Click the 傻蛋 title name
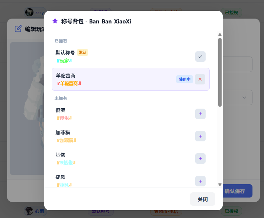 pos(60,110)
